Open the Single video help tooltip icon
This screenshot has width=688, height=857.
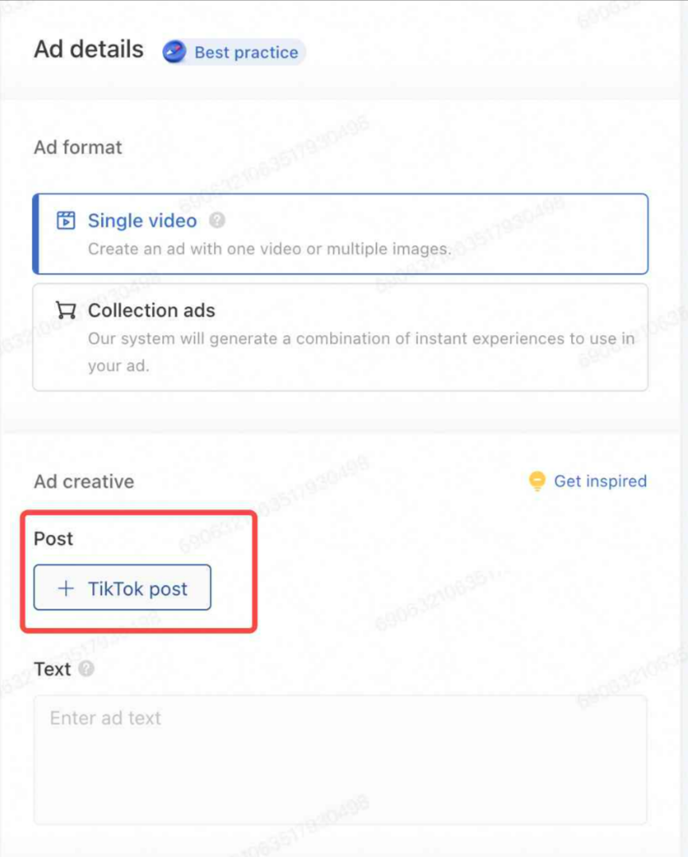217,220
